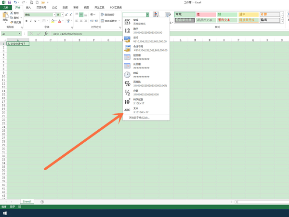
Task: Open the 公式 formulas tab
Action: (x=54, y=8)
